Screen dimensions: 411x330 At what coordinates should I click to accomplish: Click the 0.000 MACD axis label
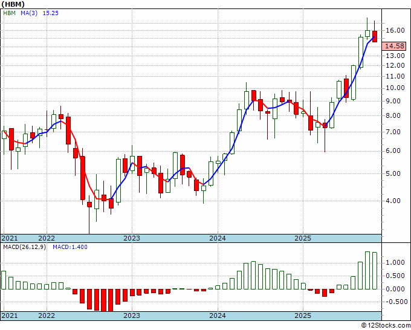click(x=395, y=289)
